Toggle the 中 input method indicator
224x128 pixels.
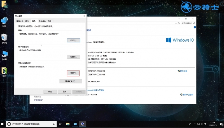click(x=206, y=124)
